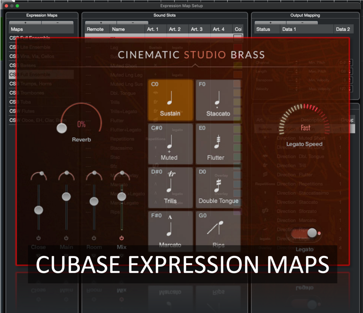Toggle the Mix mic power button
Viewport: 363px width, 313px height.
click(x=121, y=238)
